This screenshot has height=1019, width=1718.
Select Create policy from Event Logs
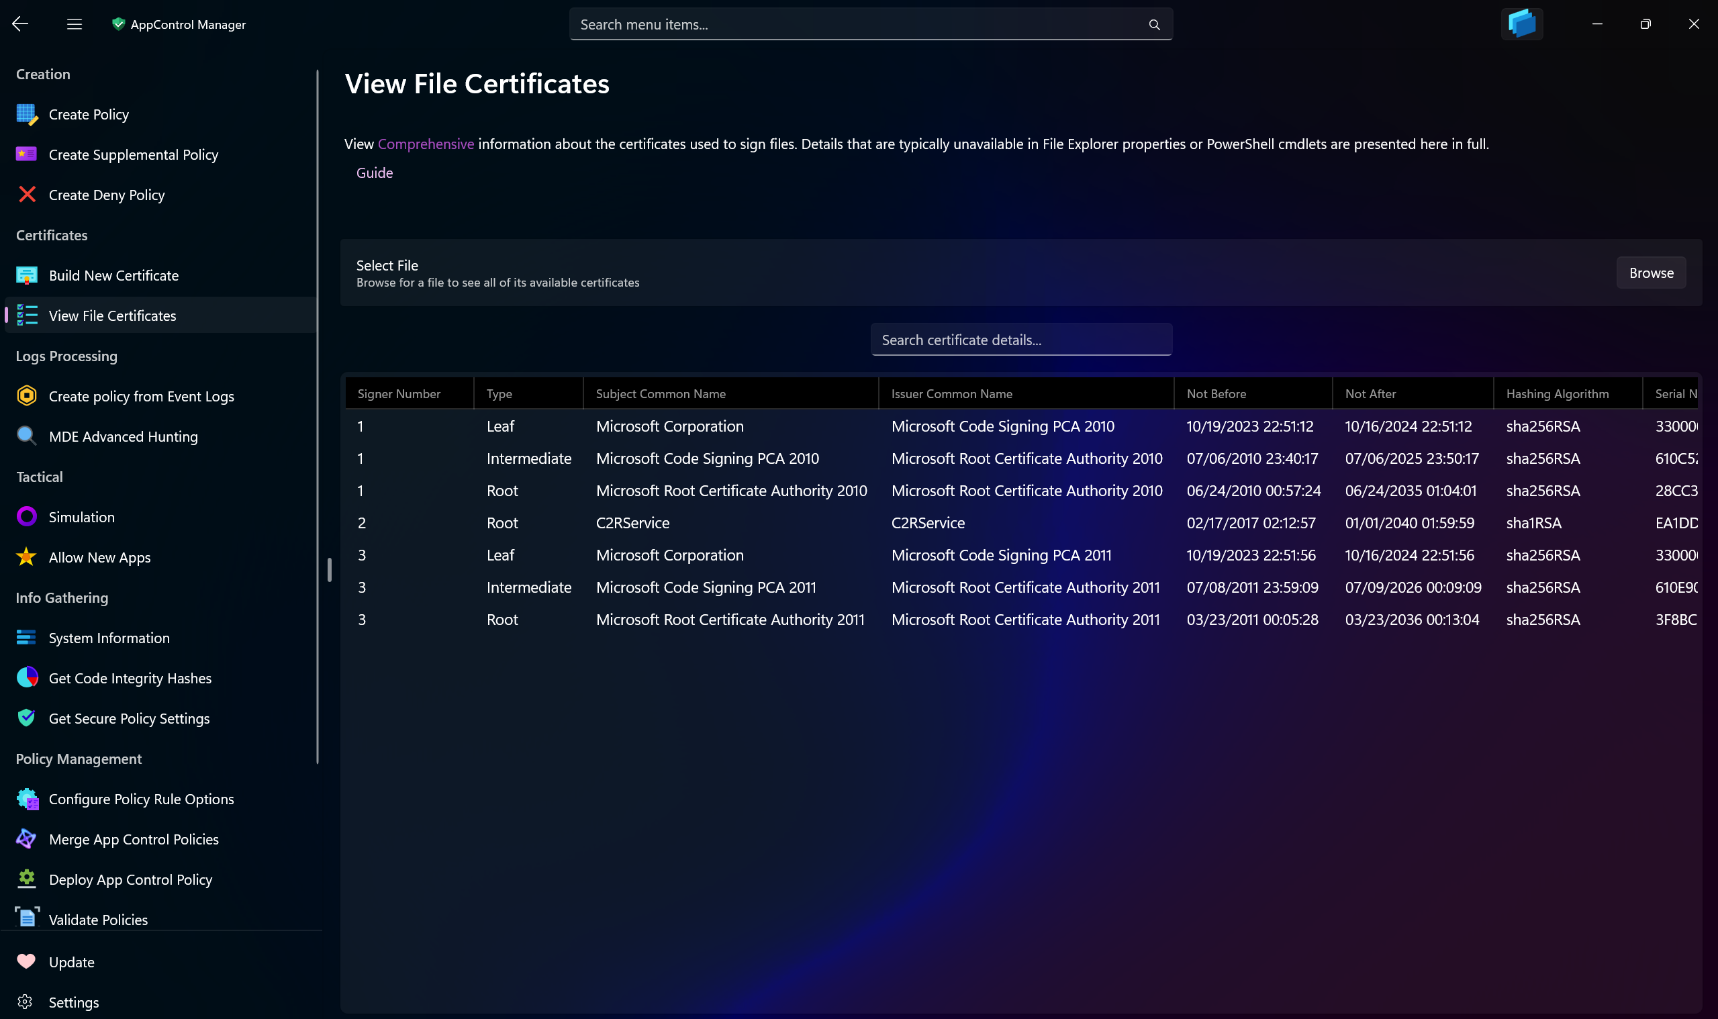coord(142,395)
